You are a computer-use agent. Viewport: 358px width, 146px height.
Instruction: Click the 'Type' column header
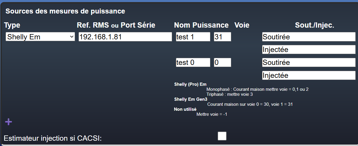click(12, 25)
